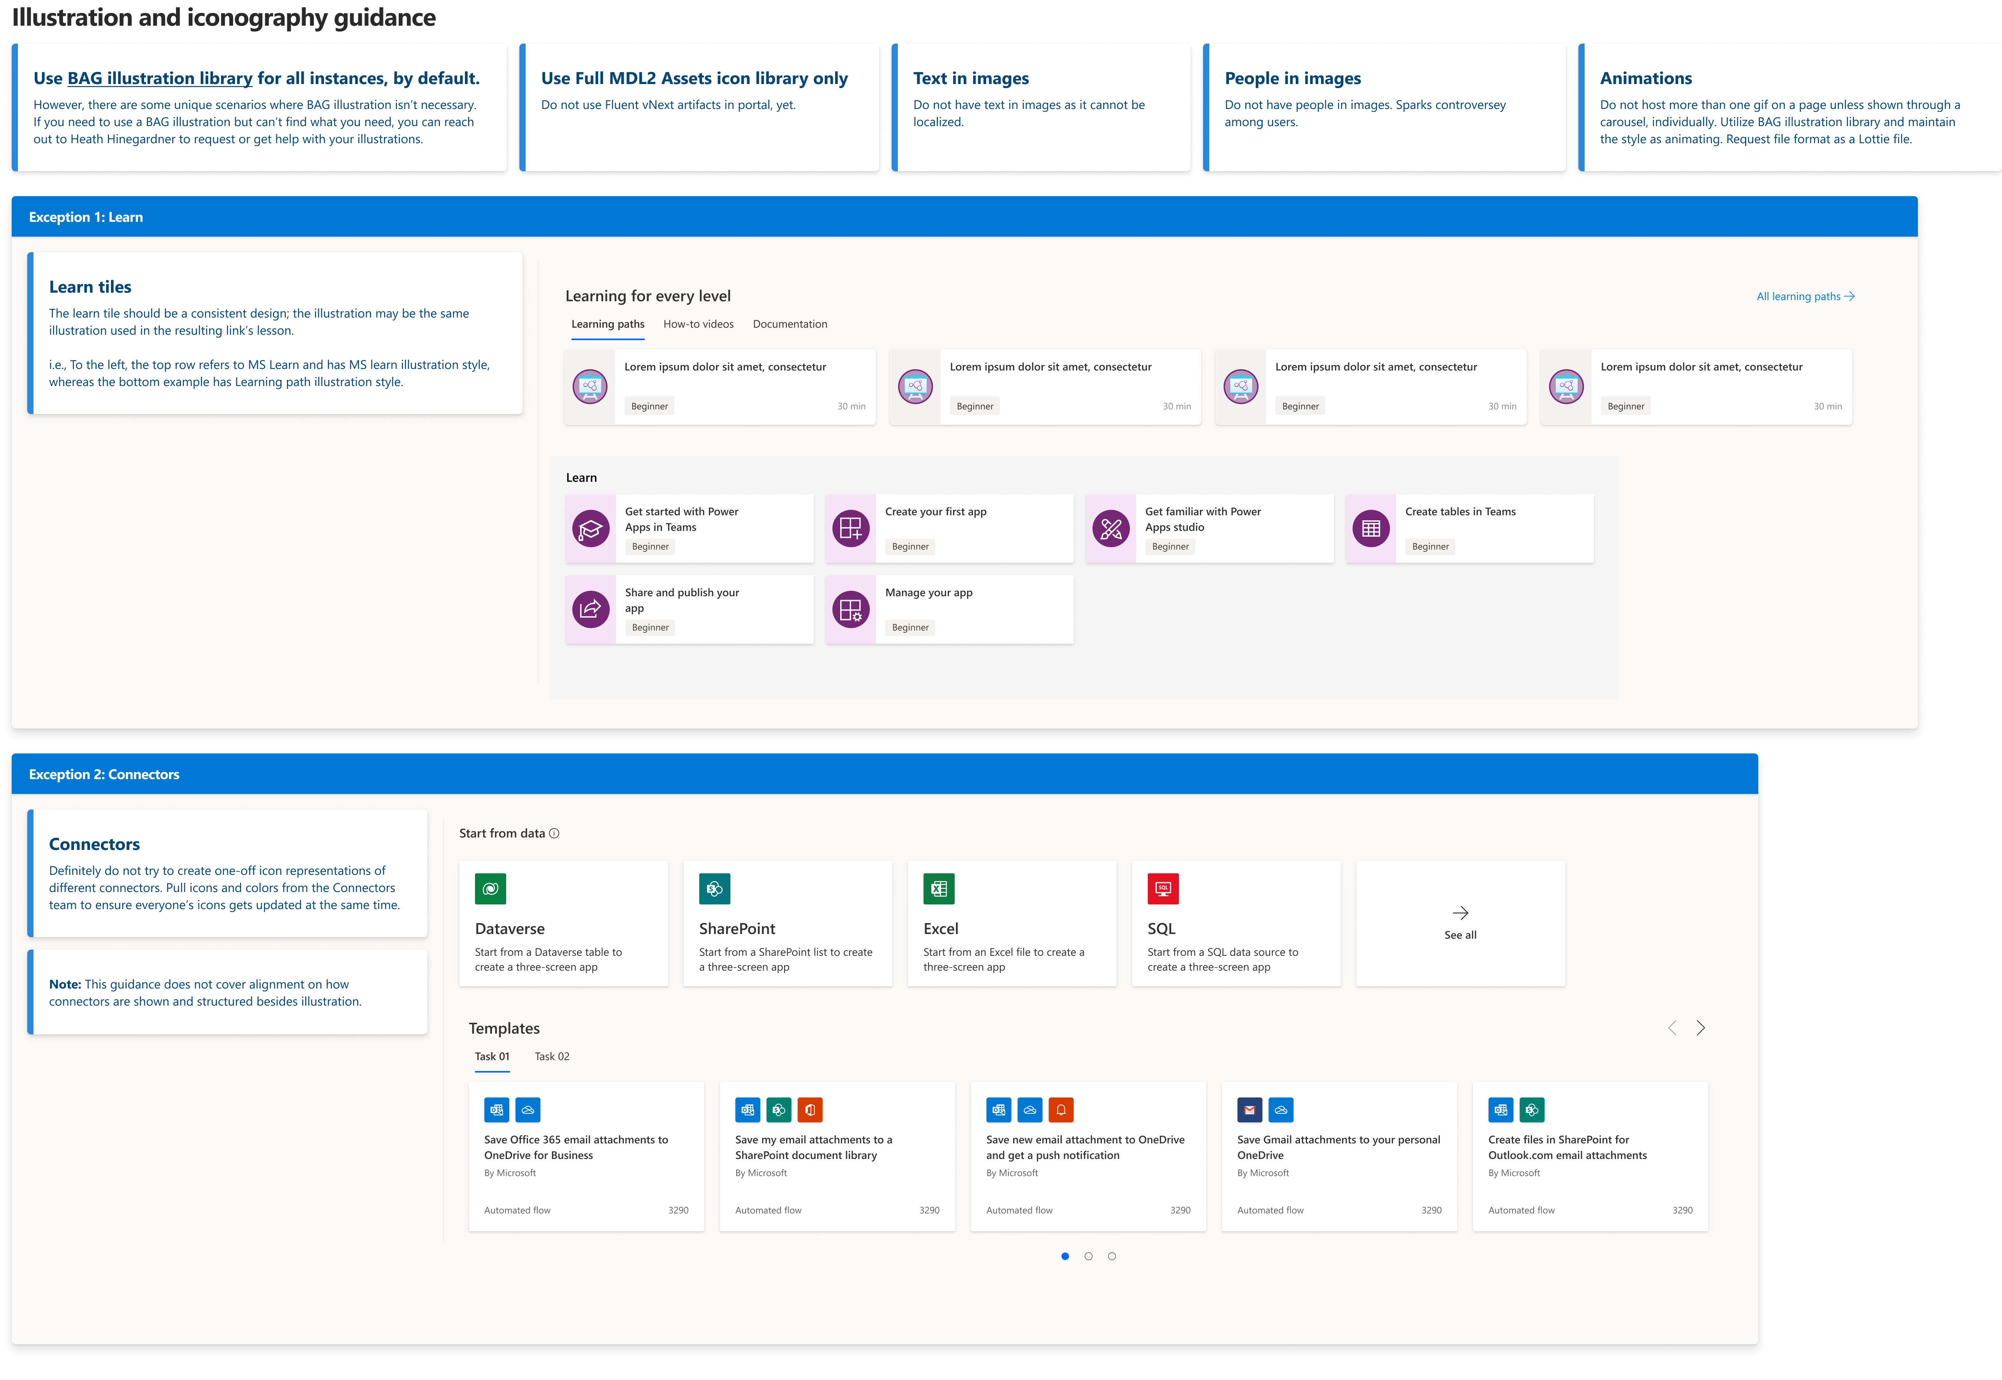Screen dimensions: 2002x1380
Task: Click the Share and publish app icon
Action: point(591,609)
